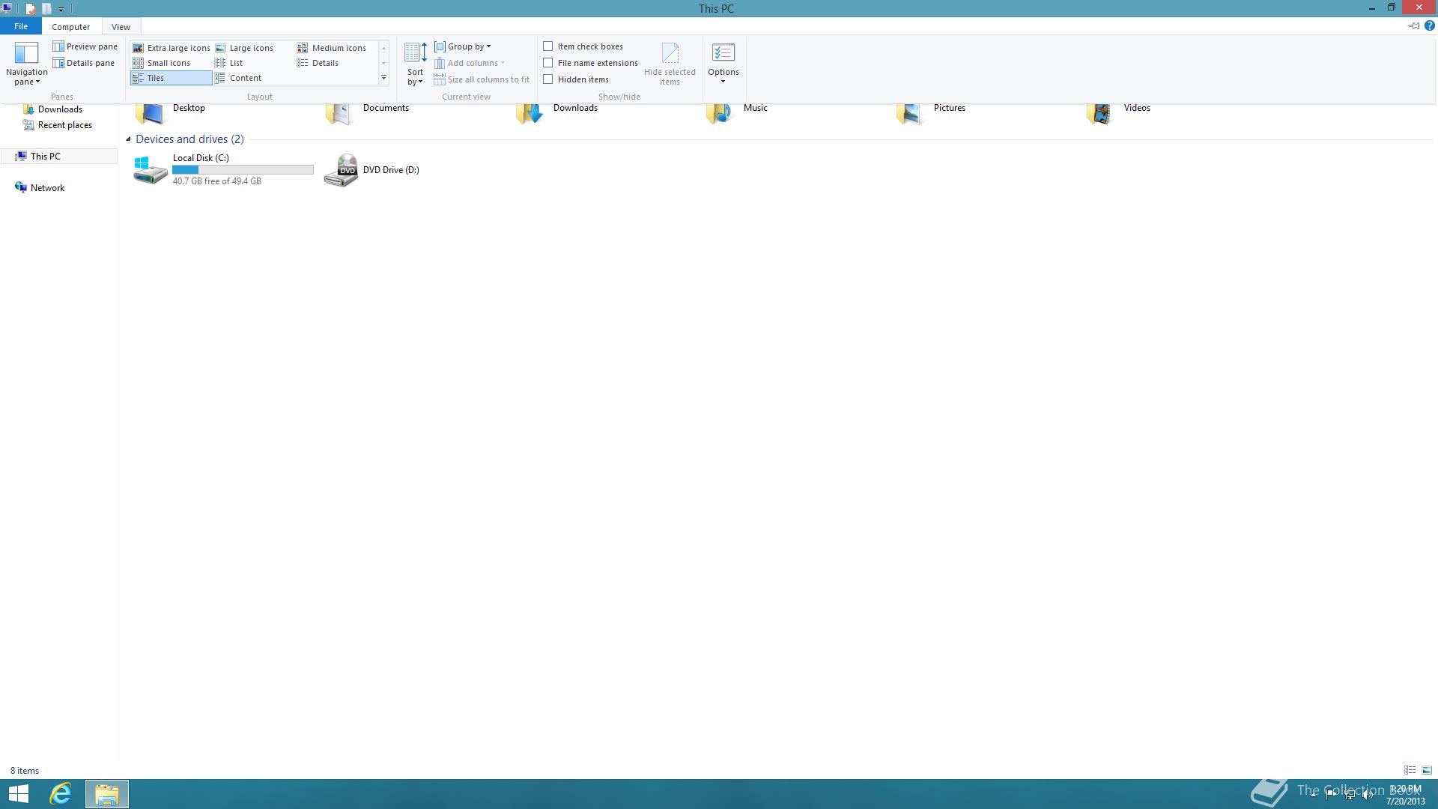The height and width of the screenshot is (809, 1438).
Task: Select Network in navigation pane
Action: click(47, 188)
